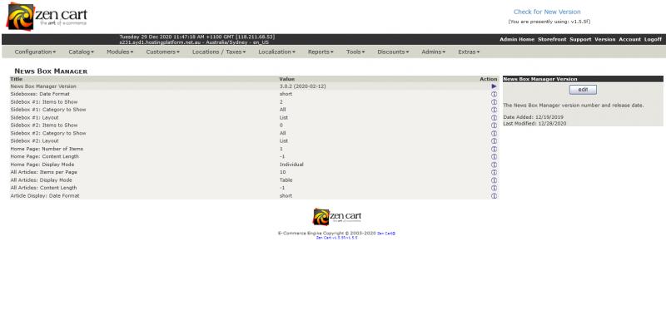This screenshot has height=320, width=666.
Task: Click info icon for Sidebox #1: Layout
Action: click(x=494, y=118)
